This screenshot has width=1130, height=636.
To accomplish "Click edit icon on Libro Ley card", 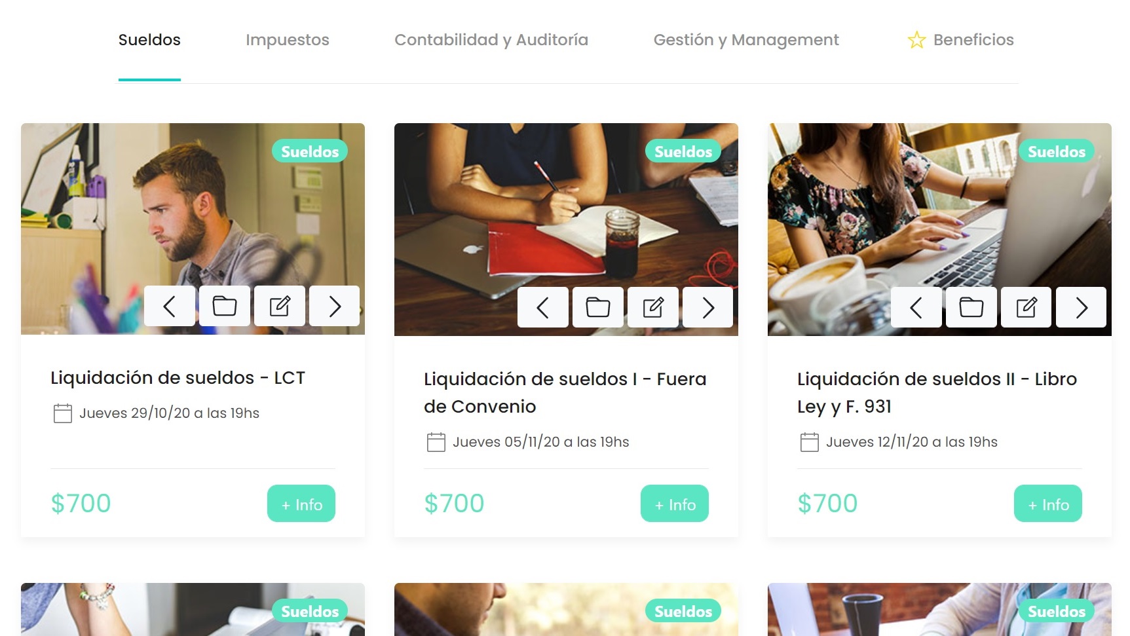I will click(1026, 307).
